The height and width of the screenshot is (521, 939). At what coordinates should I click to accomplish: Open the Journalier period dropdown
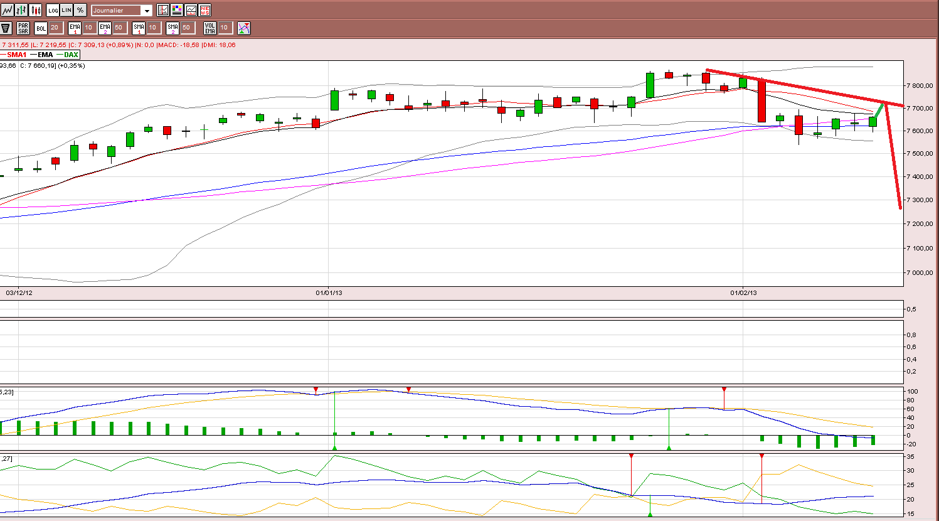click(x=122, y=11)
